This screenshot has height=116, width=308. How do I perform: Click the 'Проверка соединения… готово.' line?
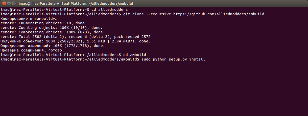(32, 50)
